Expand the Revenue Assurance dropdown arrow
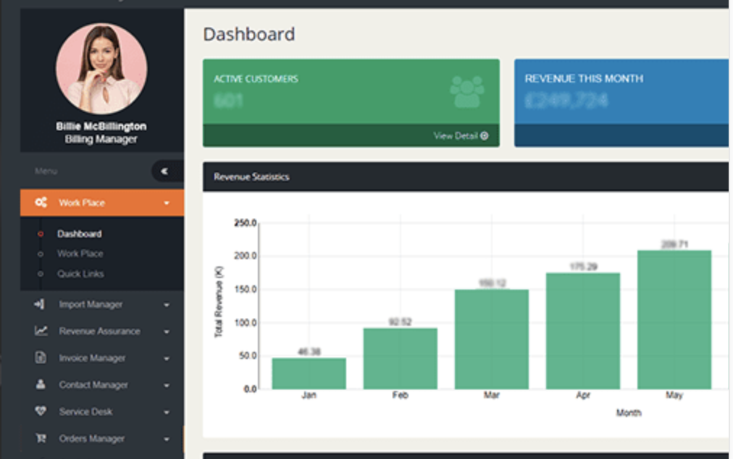 167,332
